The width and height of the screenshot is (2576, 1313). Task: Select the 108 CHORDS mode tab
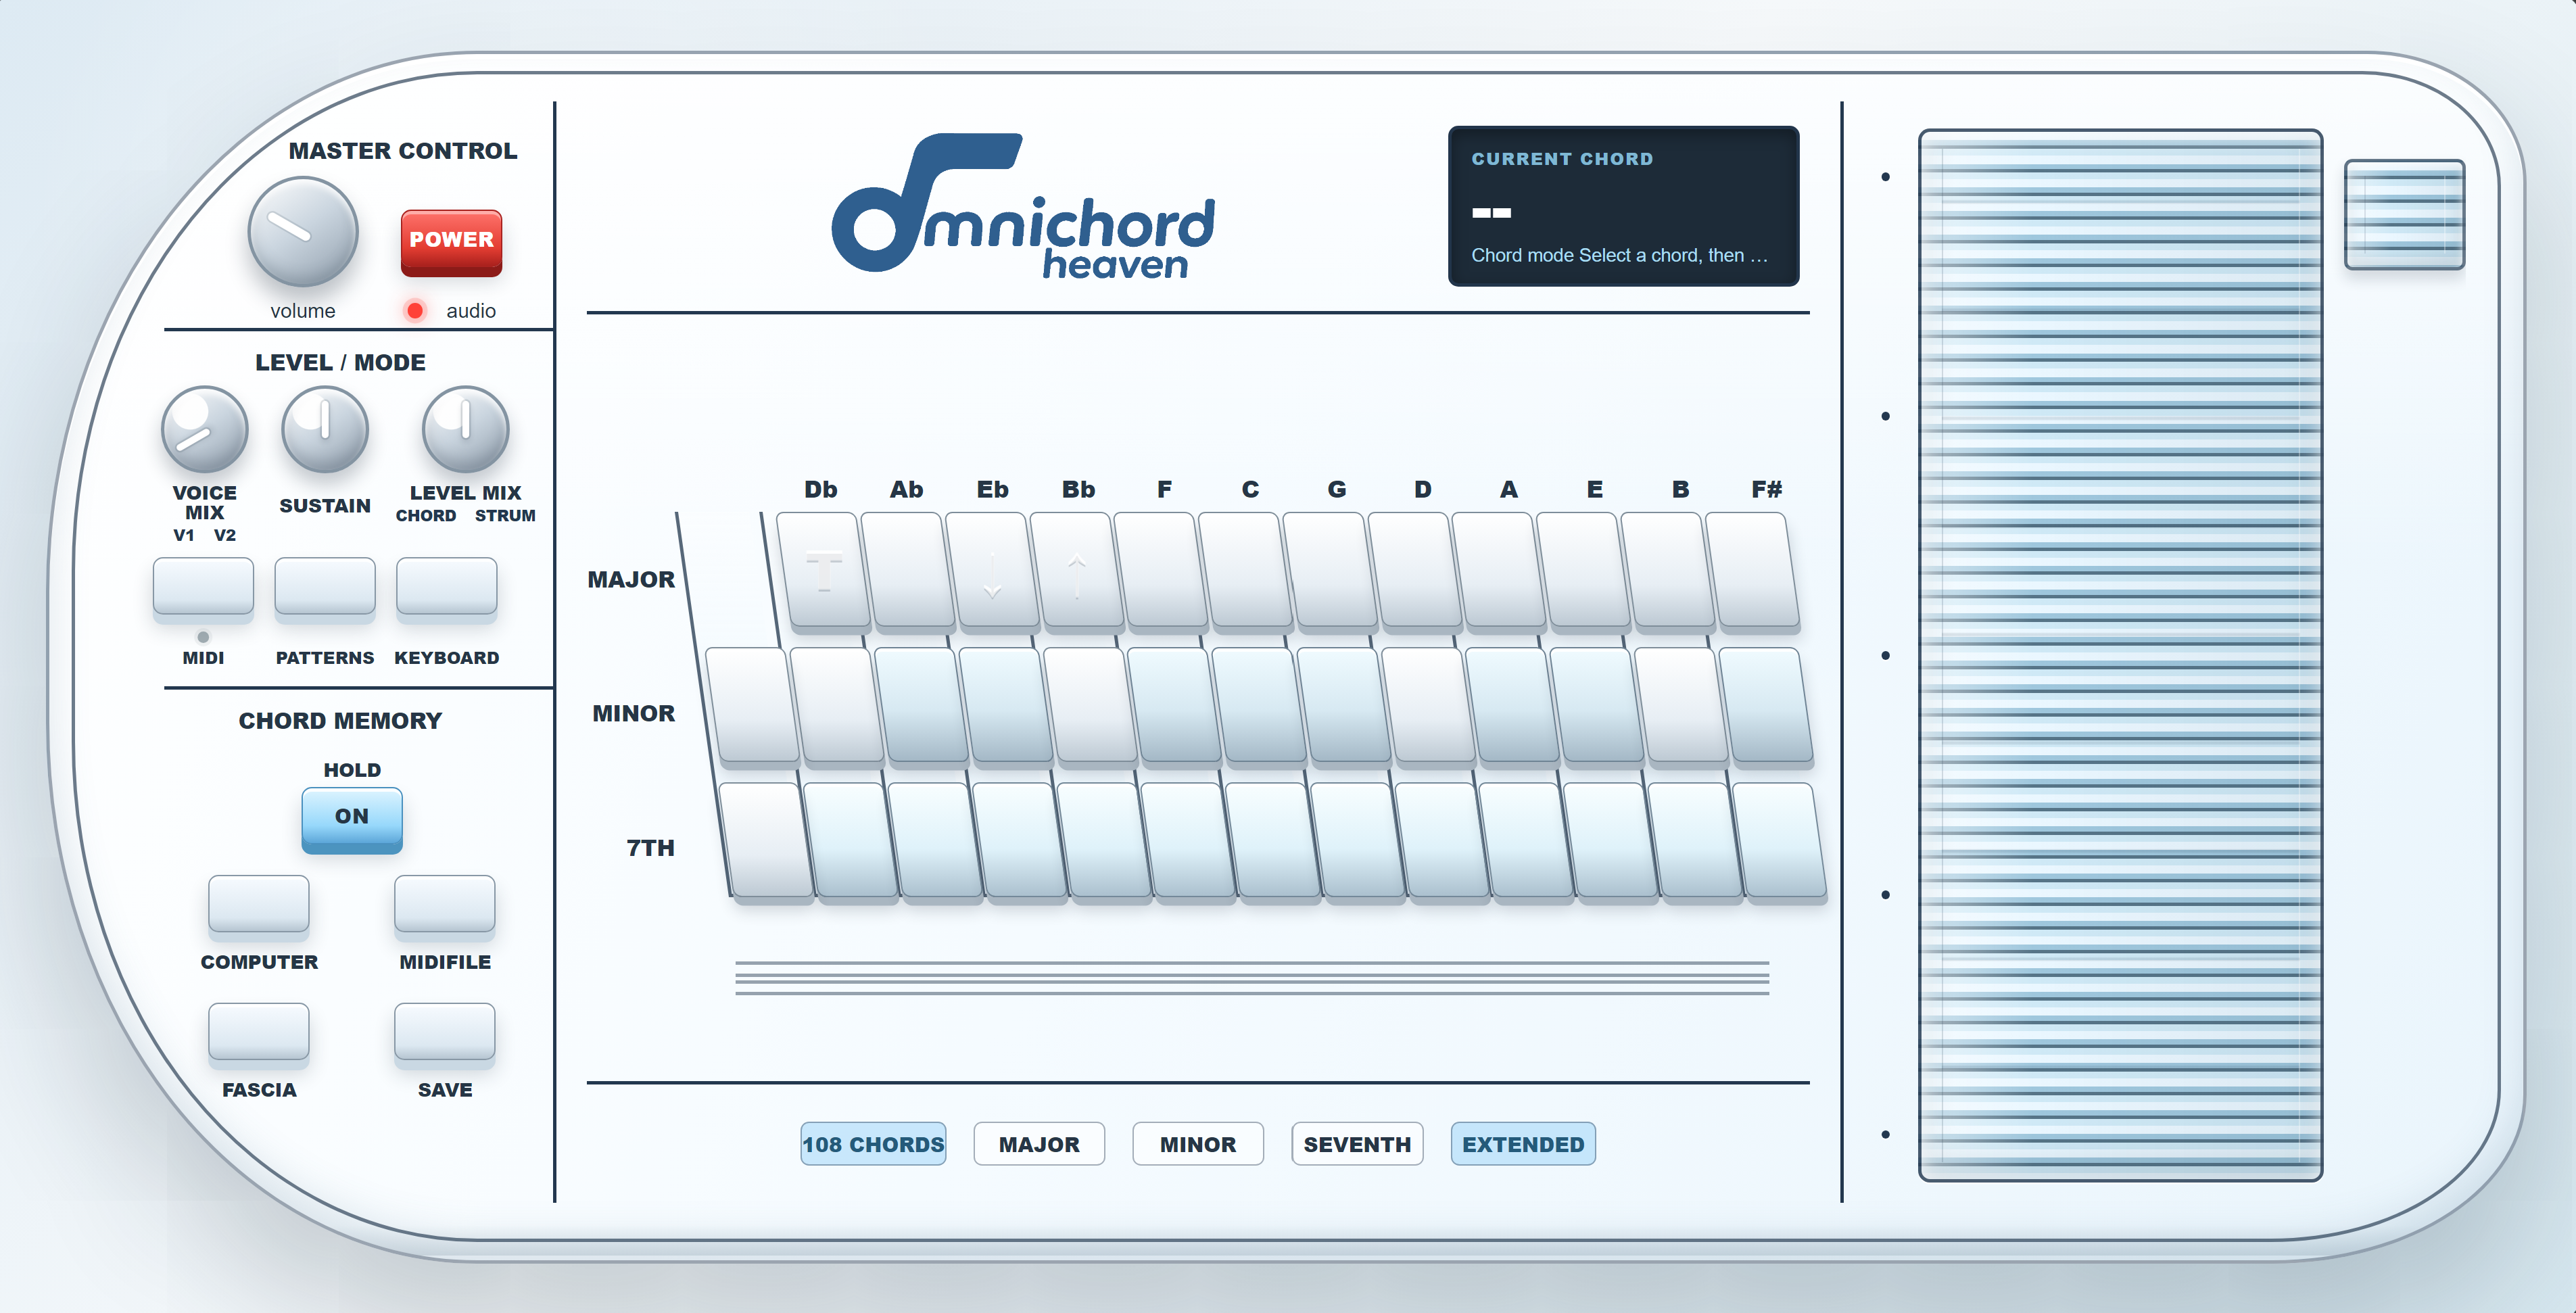[x=873, y=1144]
